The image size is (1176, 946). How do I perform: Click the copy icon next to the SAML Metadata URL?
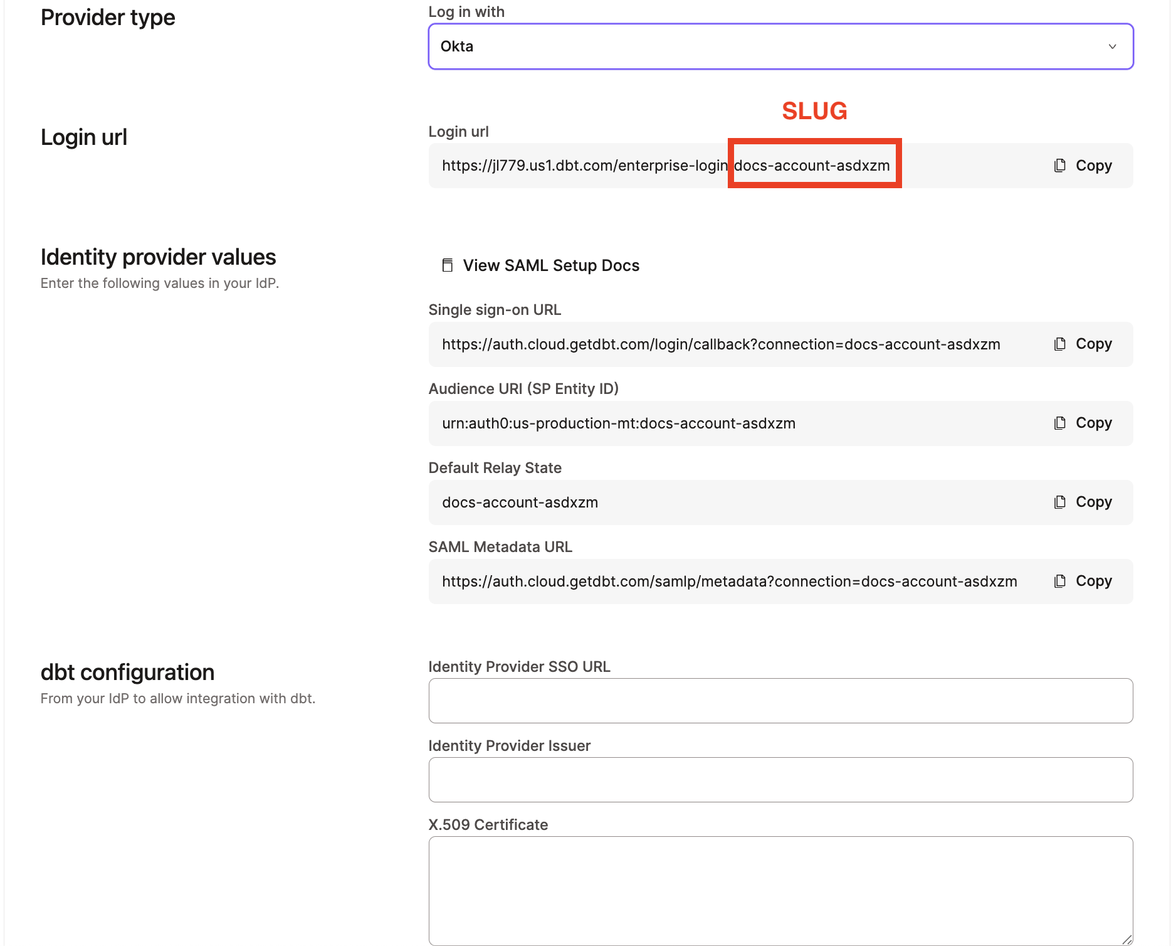1059,581
